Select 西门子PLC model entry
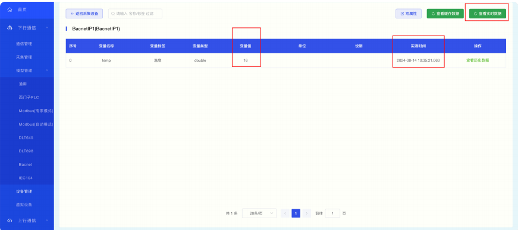The height and width of the screenshot is (230, 518). tap(29, 98)
